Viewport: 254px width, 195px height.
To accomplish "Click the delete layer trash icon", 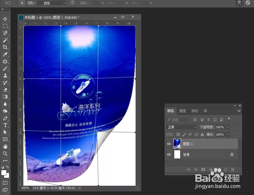I will (x=232, y=170).
